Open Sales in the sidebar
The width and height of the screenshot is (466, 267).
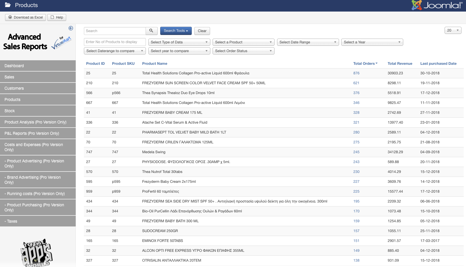38,77
